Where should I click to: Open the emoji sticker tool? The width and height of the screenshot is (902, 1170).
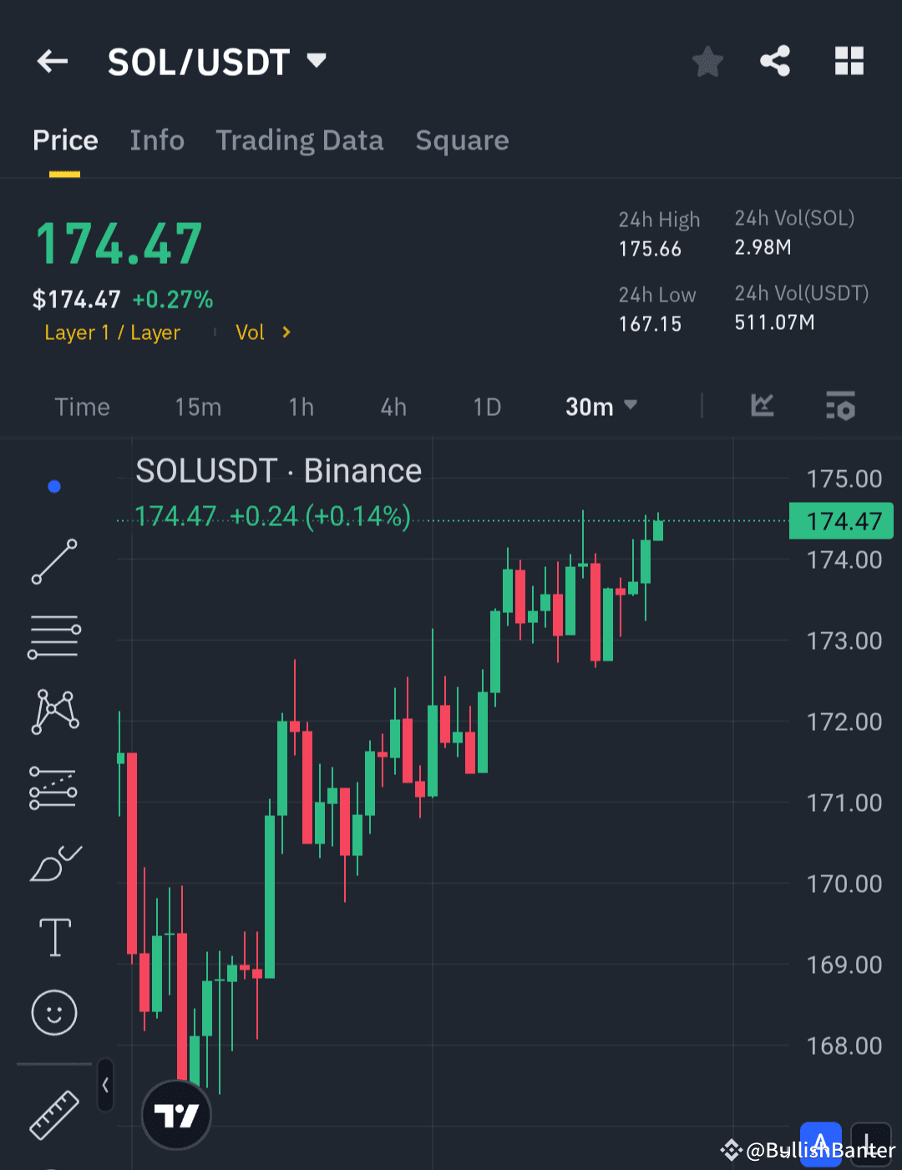(x=53, y=1012)
